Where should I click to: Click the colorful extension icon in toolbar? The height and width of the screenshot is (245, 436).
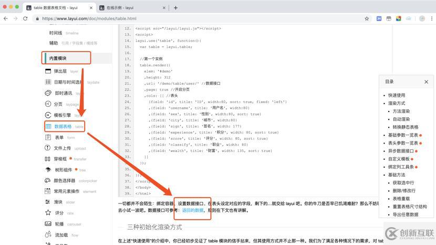399,18
